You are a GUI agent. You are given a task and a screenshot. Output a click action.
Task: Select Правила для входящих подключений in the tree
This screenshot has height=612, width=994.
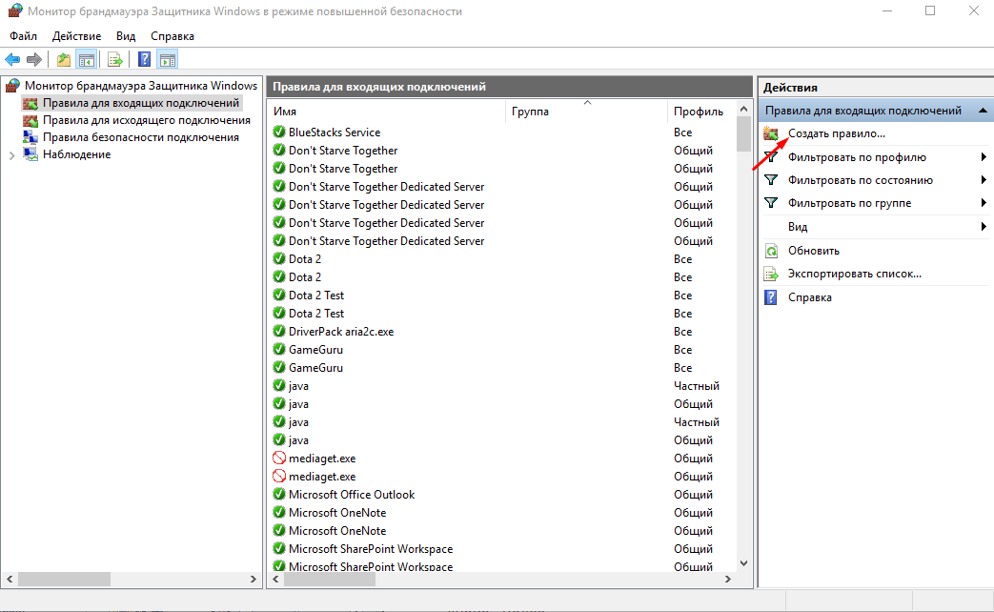[141, 103]
